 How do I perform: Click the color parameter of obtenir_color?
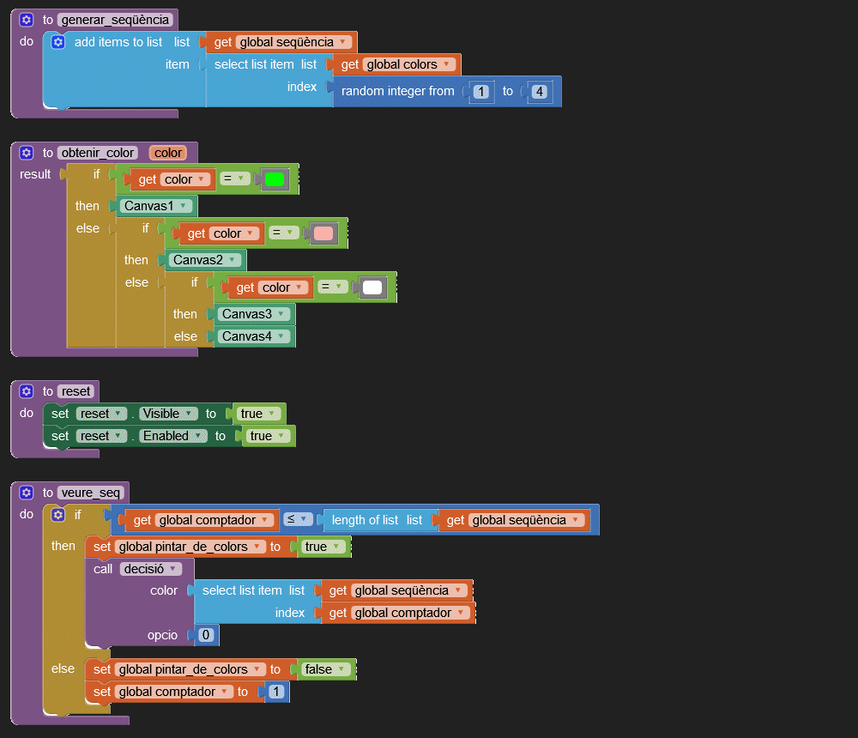168,153
